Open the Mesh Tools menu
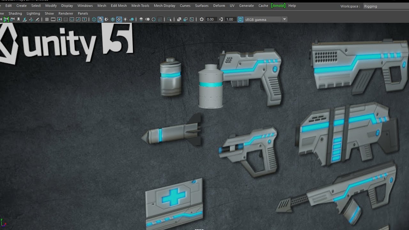The width and height of the screenshot is (409, 230). [140, 6]
